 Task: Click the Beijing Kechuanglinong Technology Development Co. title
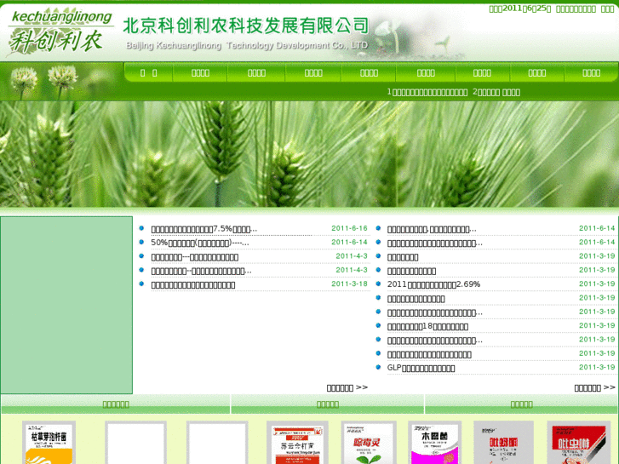coord(246,33)
